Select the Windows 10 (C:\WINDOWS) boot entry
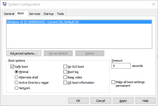The width and height of the screenshot is (158, 106). [79, 22]
